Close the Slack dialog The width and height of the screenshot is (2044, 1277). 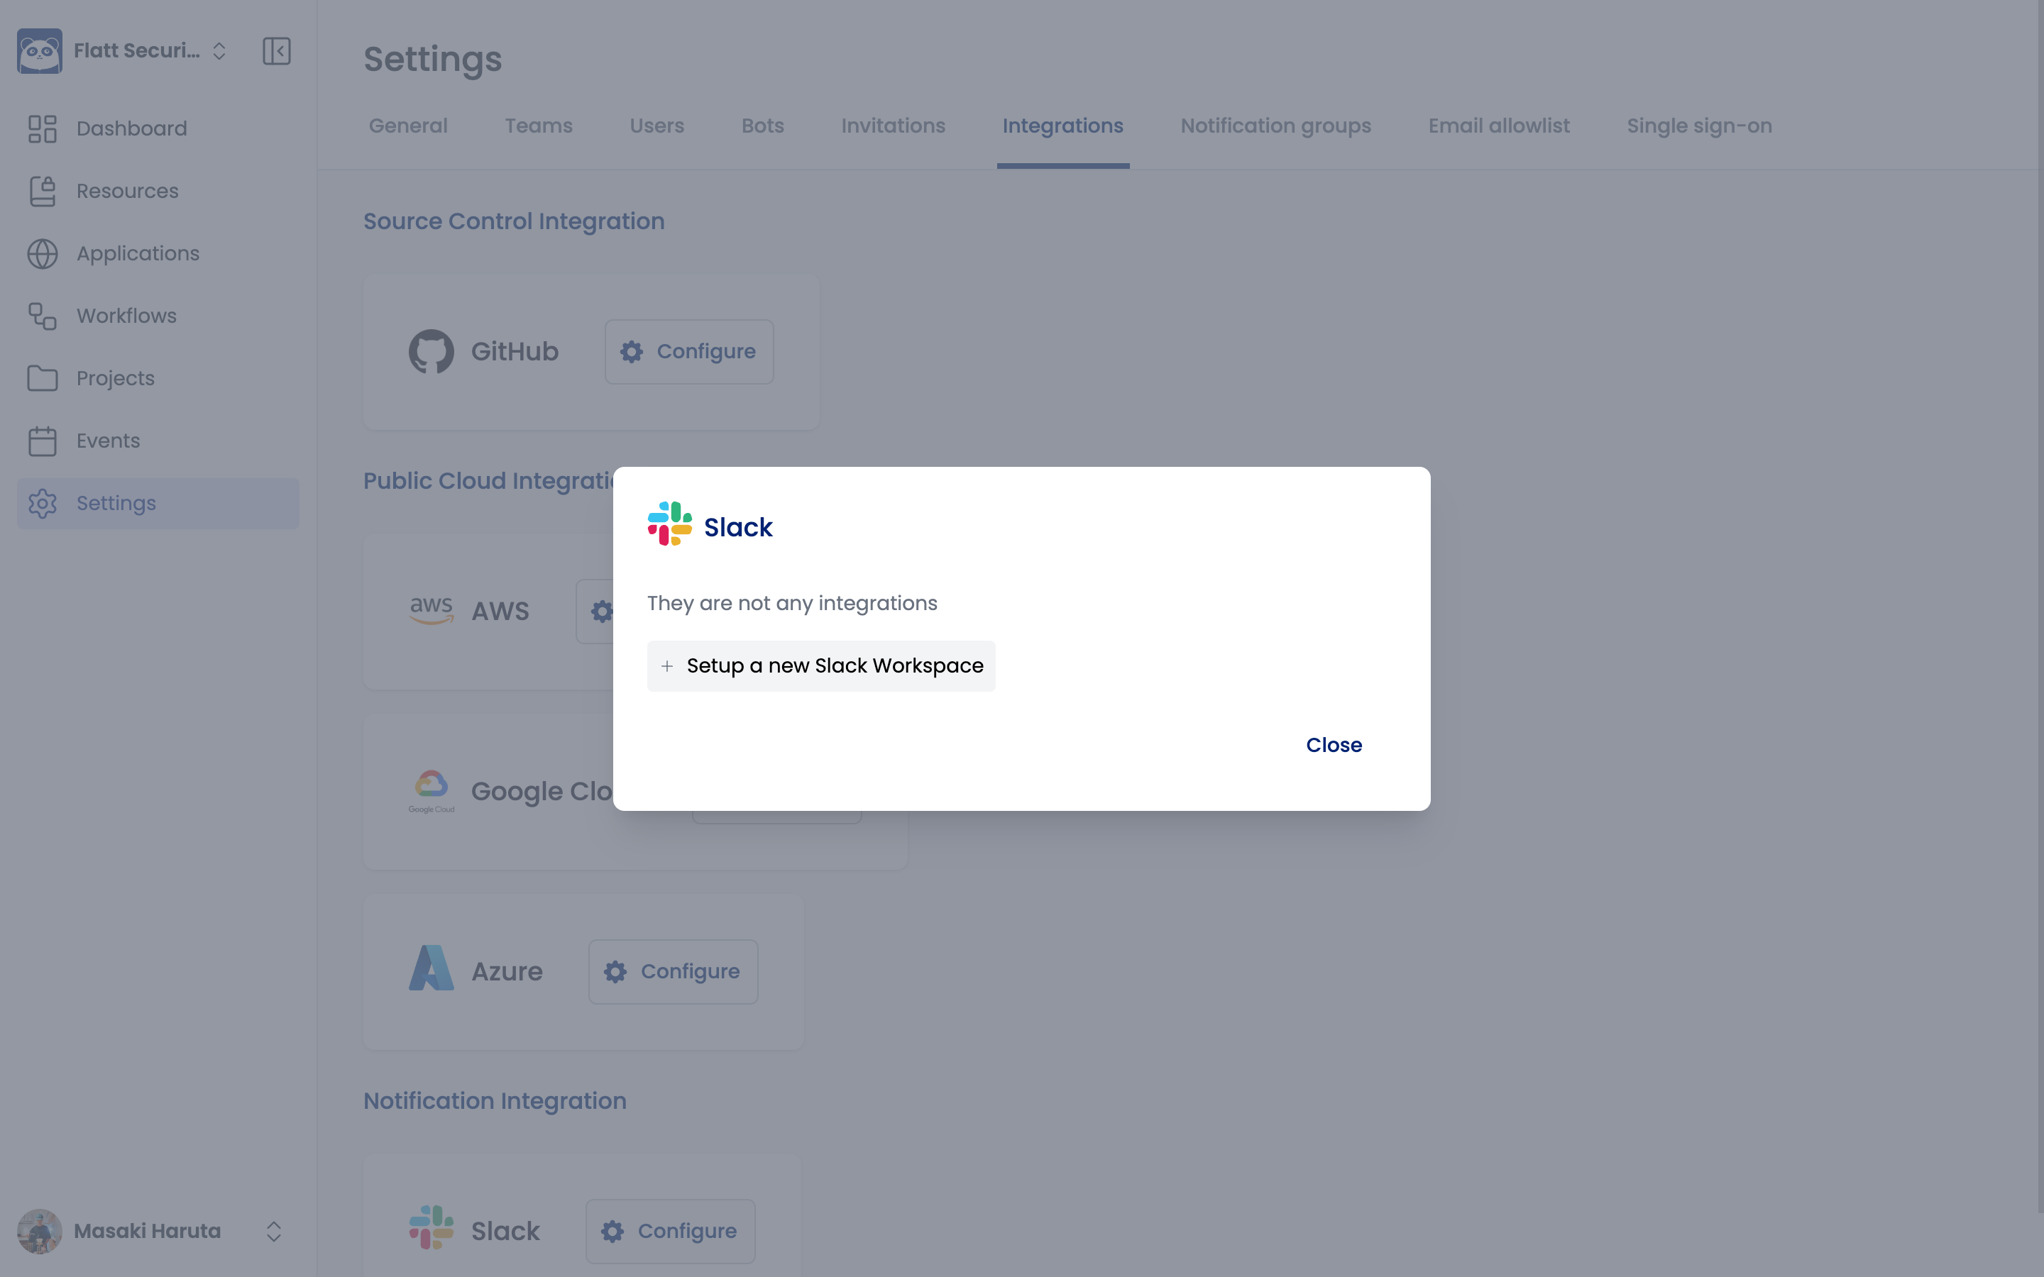[1334, 745]
